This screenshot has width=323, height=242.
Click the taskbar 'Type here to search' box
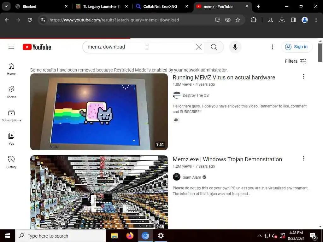tap(61, 236)
